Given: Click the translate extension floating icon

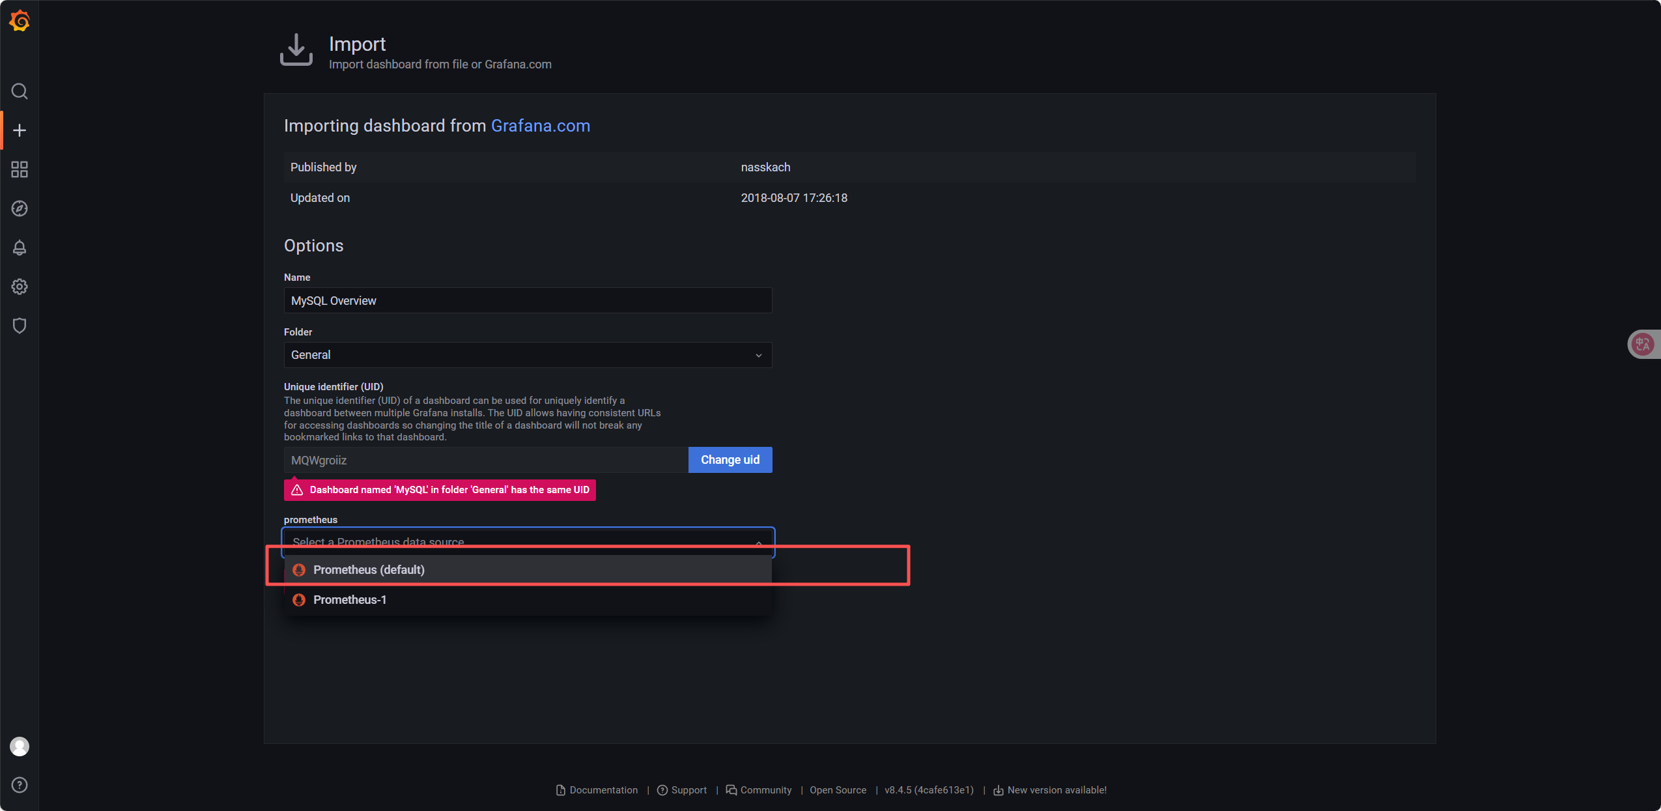Looking at the screenshot, I should pyautogui.click(x=1643, y=344).
